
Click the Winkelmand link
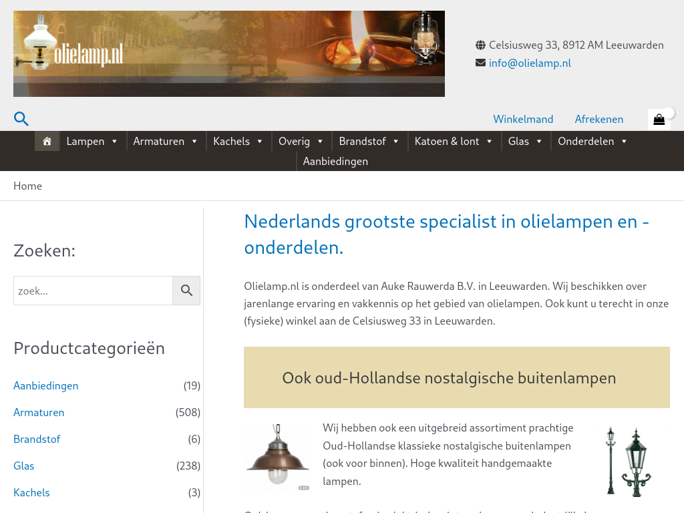[523, 119]
